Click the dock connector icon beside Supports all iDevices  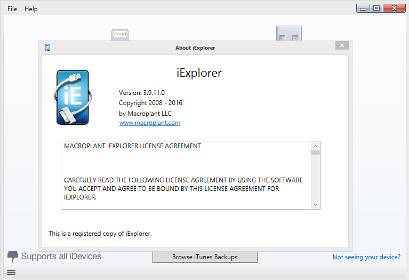pos(12,257)
